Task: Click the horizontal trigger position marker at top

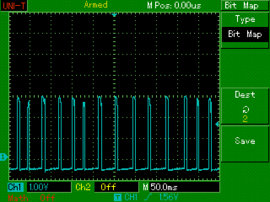Action: click(x=114, y=15)
